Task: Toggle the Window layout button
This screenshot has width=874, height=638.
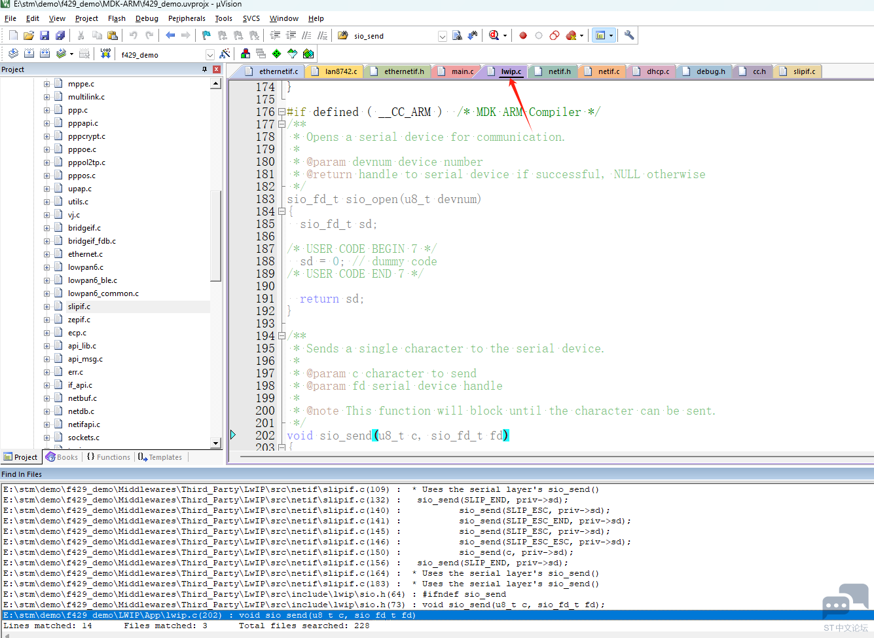Action: (600, 35)
